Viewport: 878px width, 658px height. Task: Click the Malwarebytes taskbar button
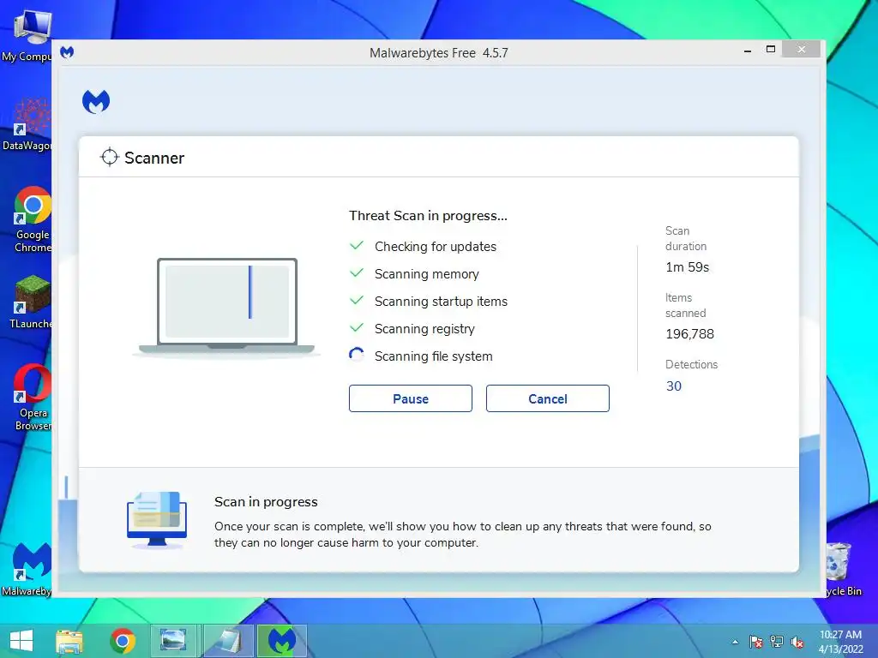pos(281,641)
